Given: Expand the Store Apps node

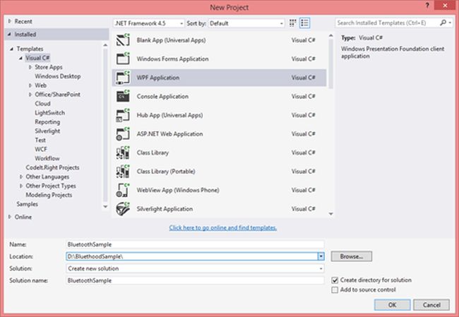Looking at the screenshot, I should coord(30,67).
